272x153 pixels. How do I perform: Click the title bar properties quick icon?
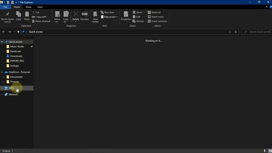point(8,3)
